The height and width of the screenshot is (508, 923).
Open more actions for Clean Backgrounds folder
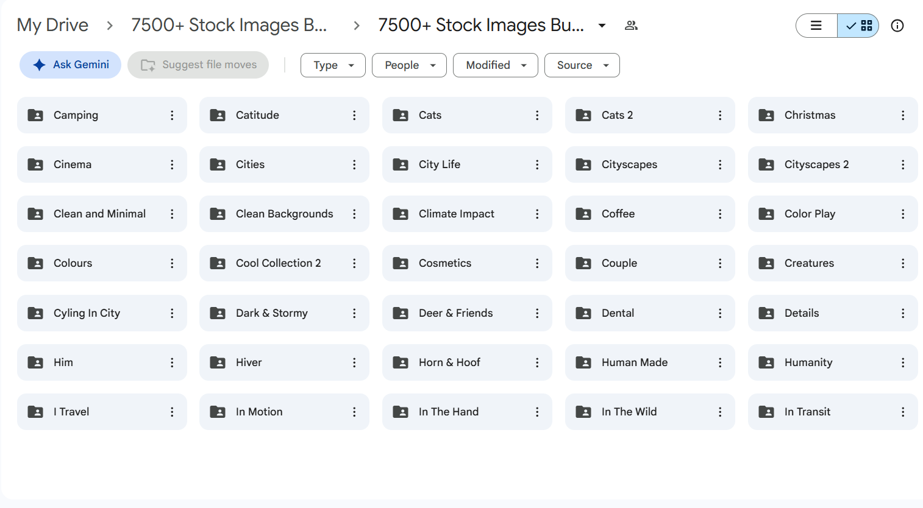(x=354, y=214)
